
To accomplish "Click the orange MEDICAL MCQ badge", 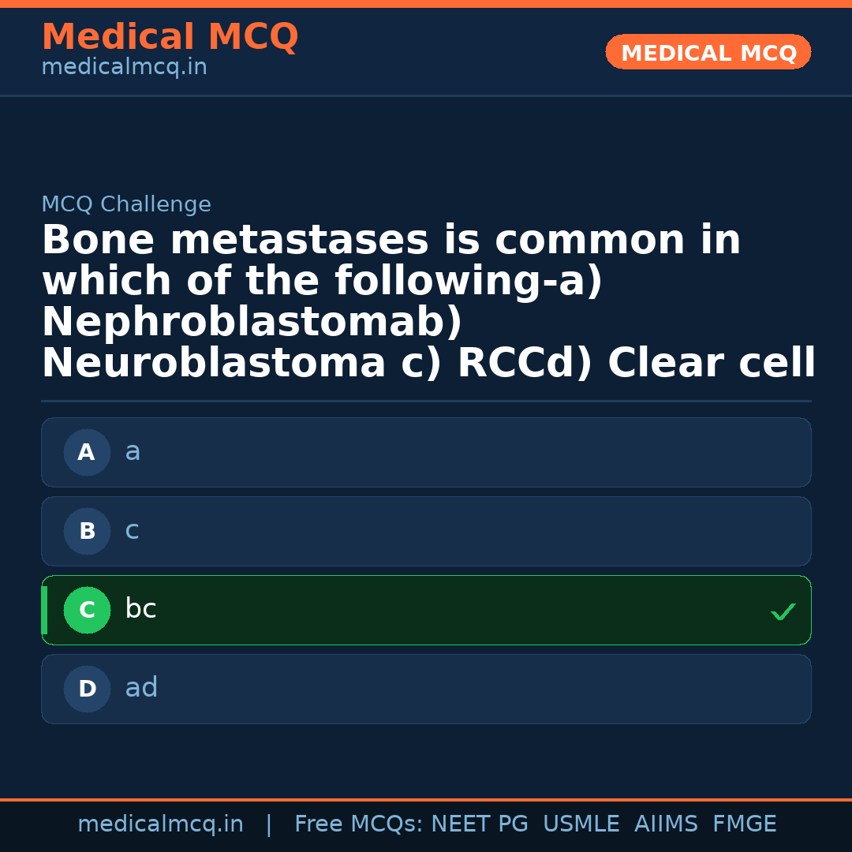I will point(708,52).
